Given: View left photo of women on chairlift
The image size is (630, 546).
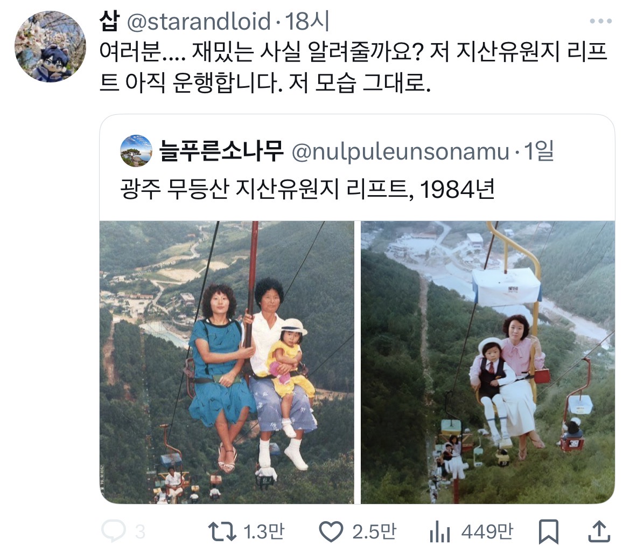Looking at the screenshot, I should pos(227,362).
